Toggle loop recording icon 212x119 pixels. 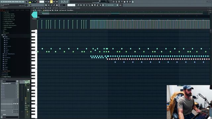(x=57, y=2)
